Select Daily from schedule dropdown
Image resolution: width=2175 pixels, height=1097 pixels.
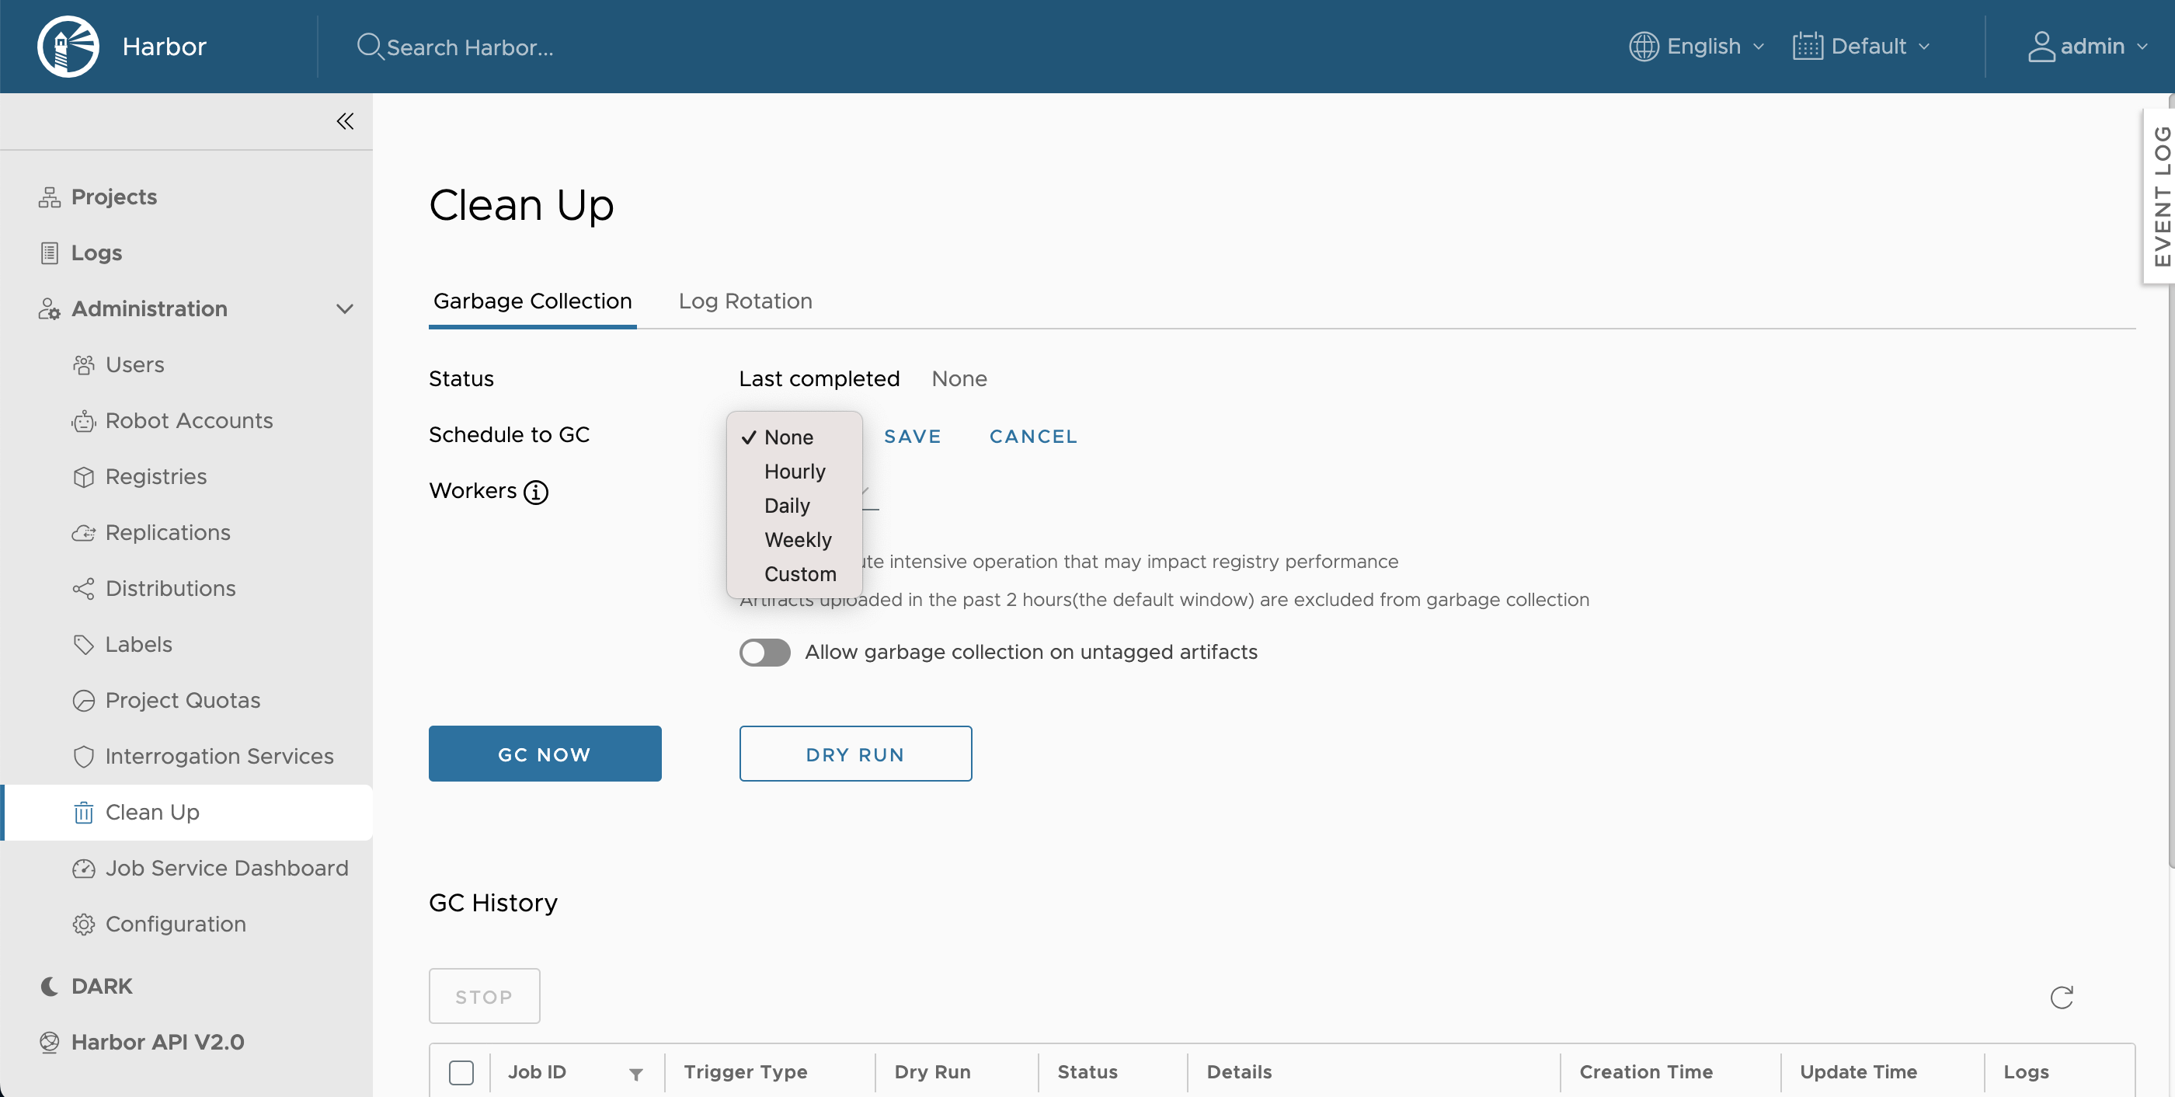[x=786, y=505]
